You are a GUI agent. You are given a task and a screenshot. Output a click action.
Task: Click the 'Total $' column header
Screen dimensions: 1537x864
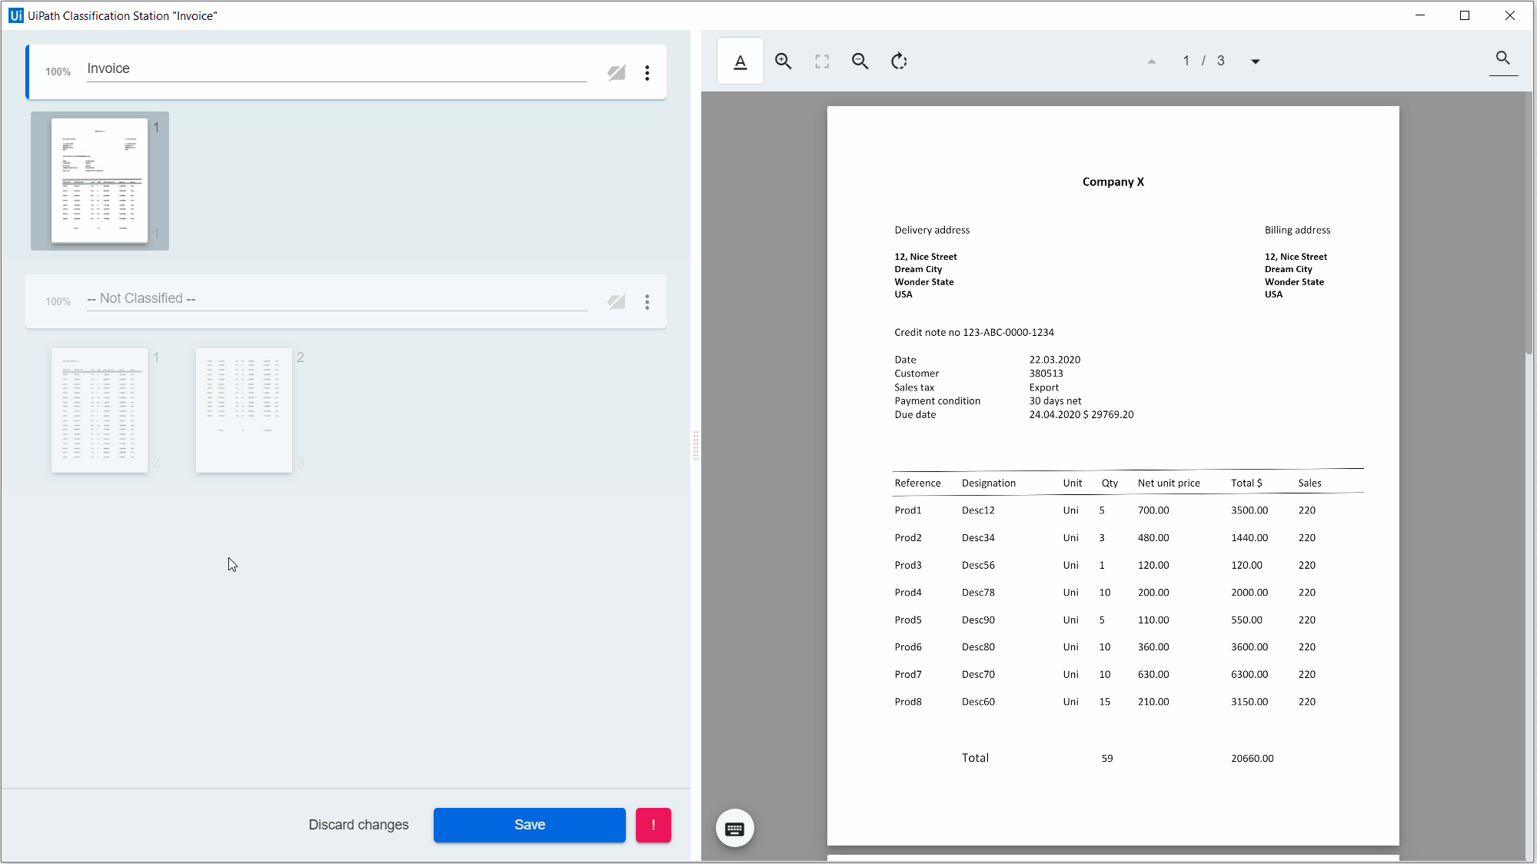point(1246,484)
